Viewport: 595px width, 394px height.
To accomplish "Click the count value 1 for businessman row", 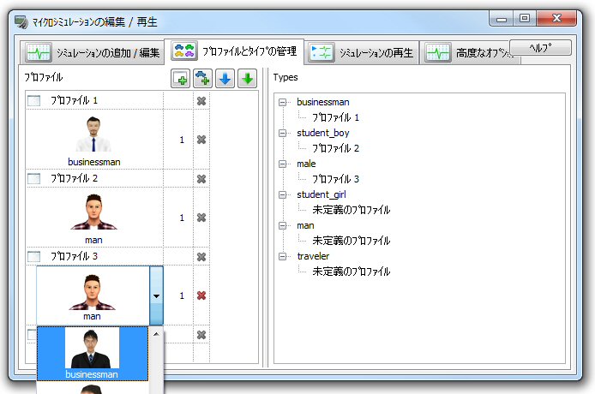I will [x=182, y=140].
